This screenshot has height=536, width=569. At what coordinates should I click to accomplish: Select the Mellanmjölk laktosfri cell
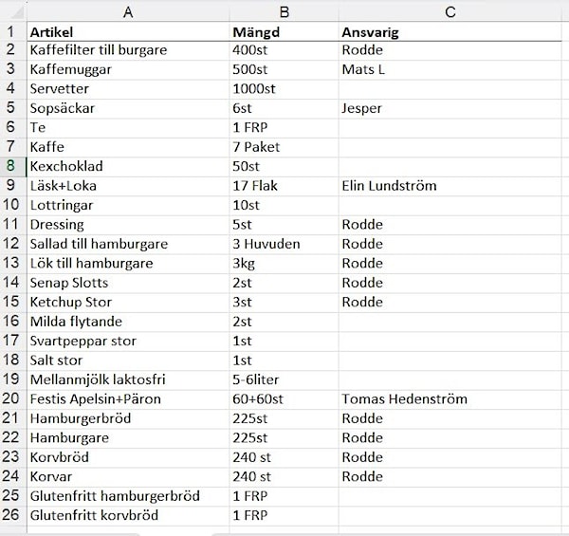point(128,380)
